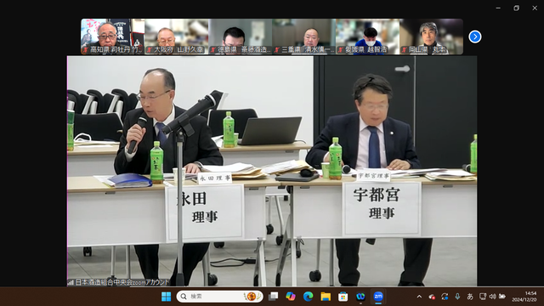Close the Zoom meeting window
This screenshot has height=306, width=544.
point(535,8)
